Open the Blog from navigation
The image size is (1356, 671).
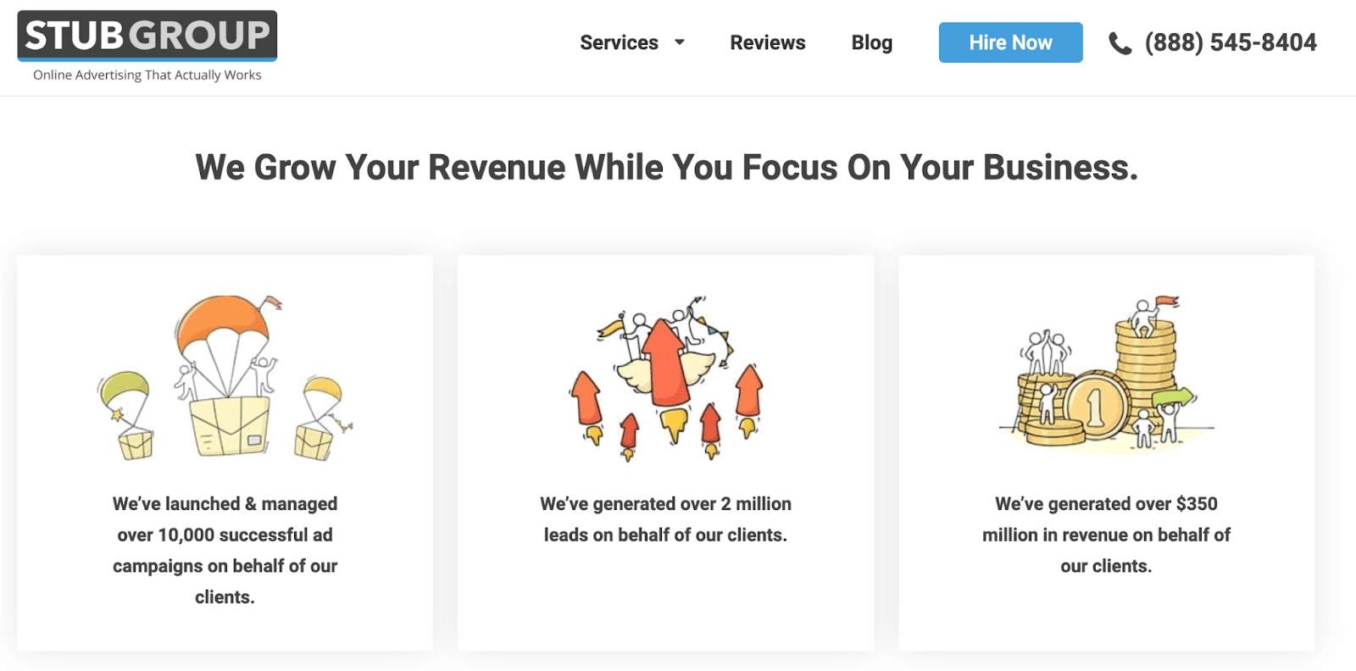click(871, 42)
